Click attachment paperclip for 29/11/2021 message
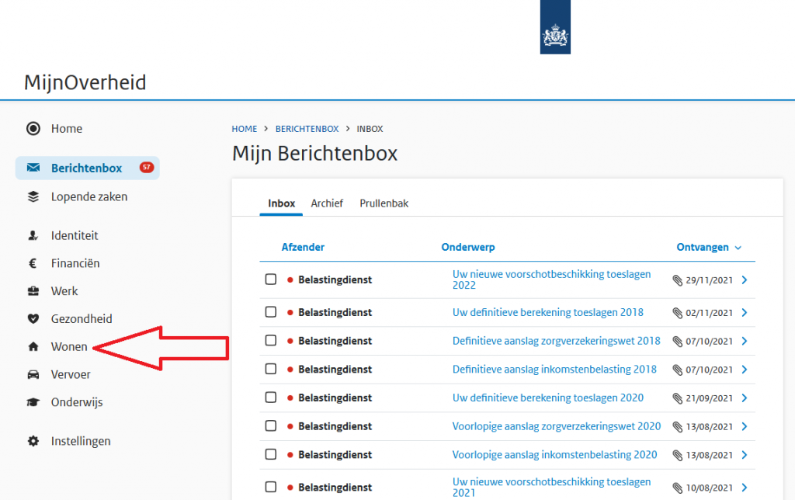The width and height of the screenshot is (795, 500). (677, 280)
